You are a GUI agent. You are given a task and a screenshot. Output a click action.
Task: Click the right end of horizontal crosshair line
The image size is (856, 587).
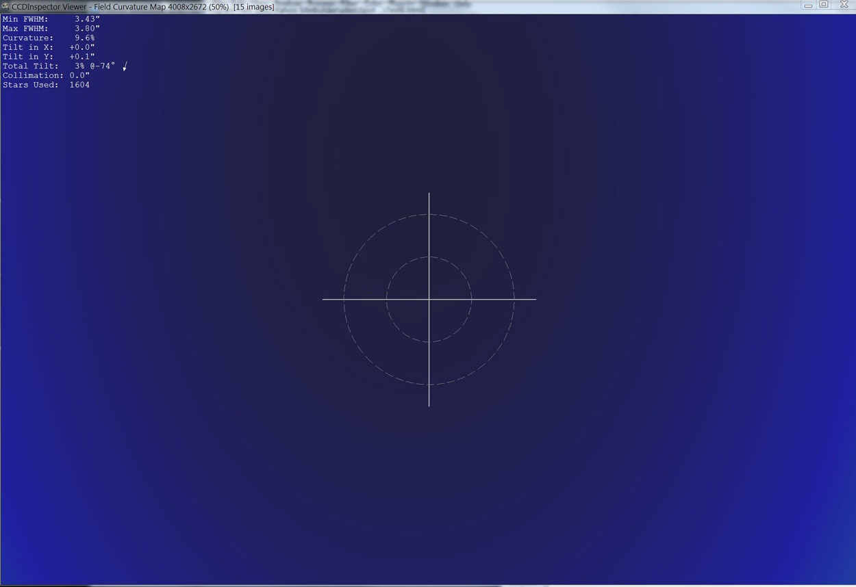pos(535,299)
